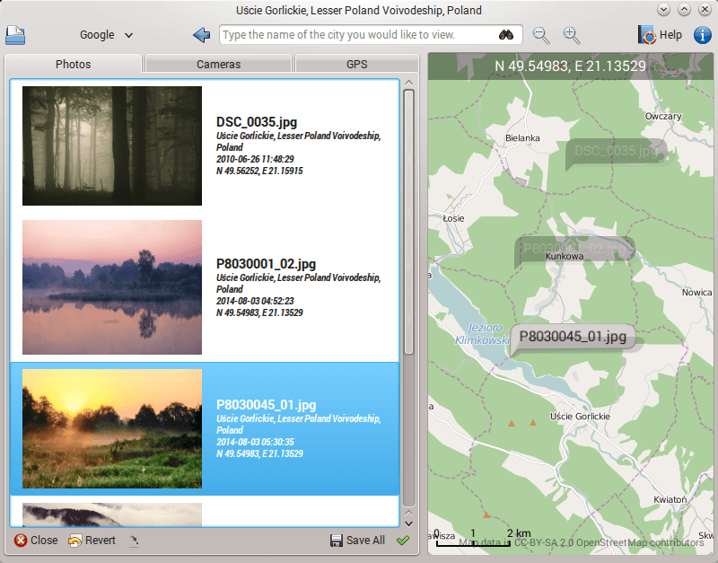Select the pink lake thumbnail P8030001_02.jpg

click(x=112, y=287)
